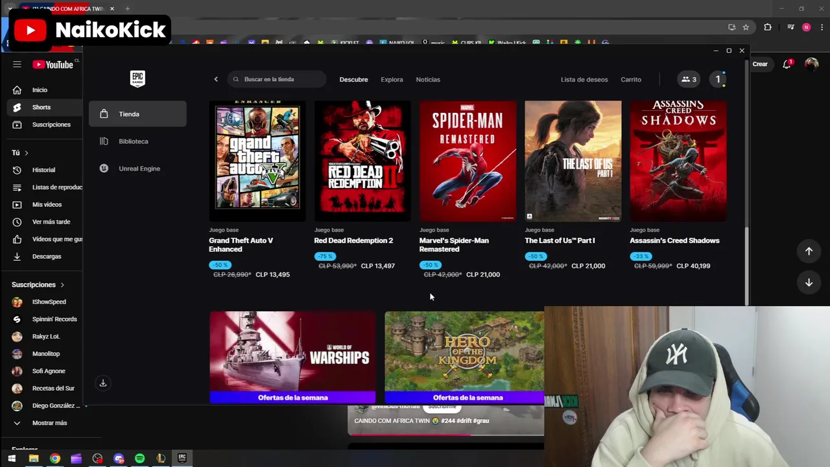
Task: Expand the Tú section chevron
Action: 27,153
